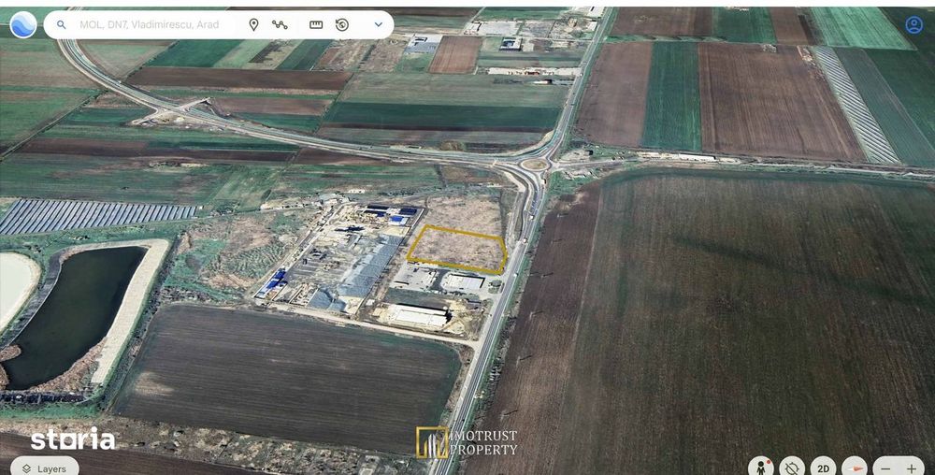935x475 pixels.
Task: Click the yellow-outlined land plot
Action: (457, 251)
